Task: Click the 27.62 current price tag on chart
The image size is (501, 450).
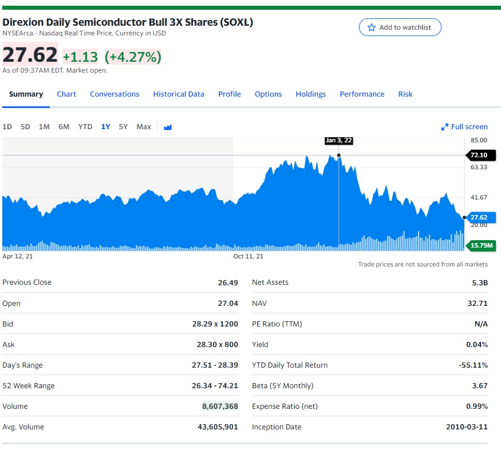Action: [480, 217]
